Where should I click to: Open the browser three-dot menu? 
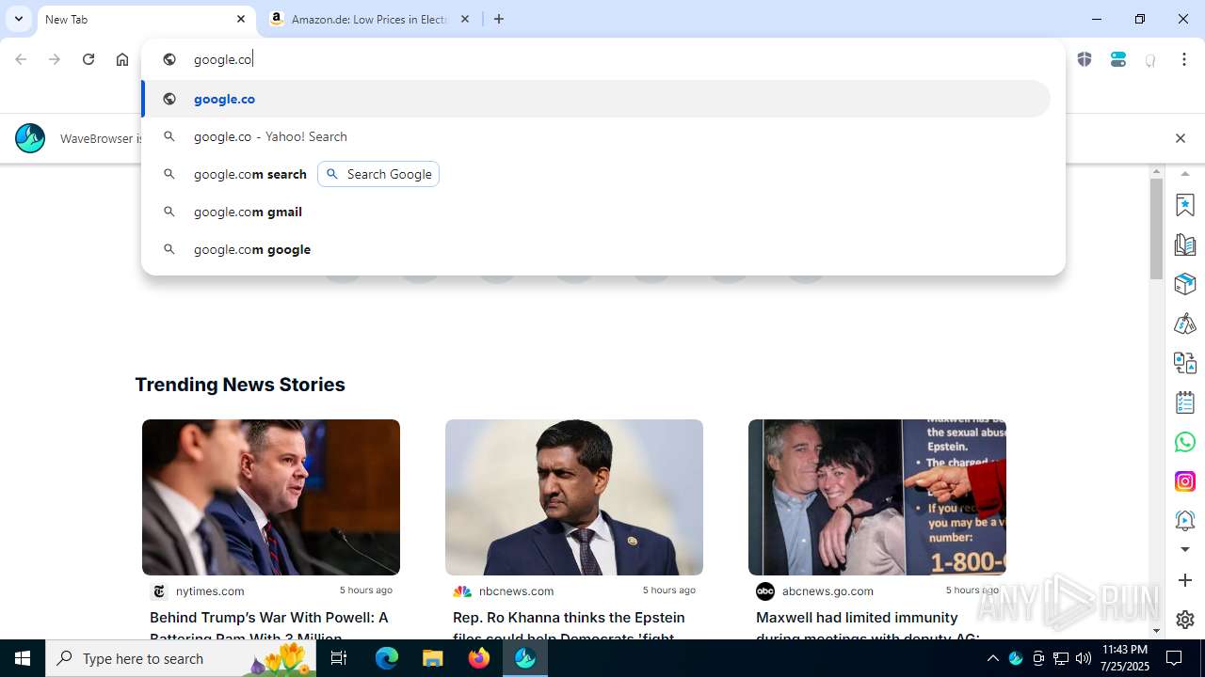point(1184,59)
